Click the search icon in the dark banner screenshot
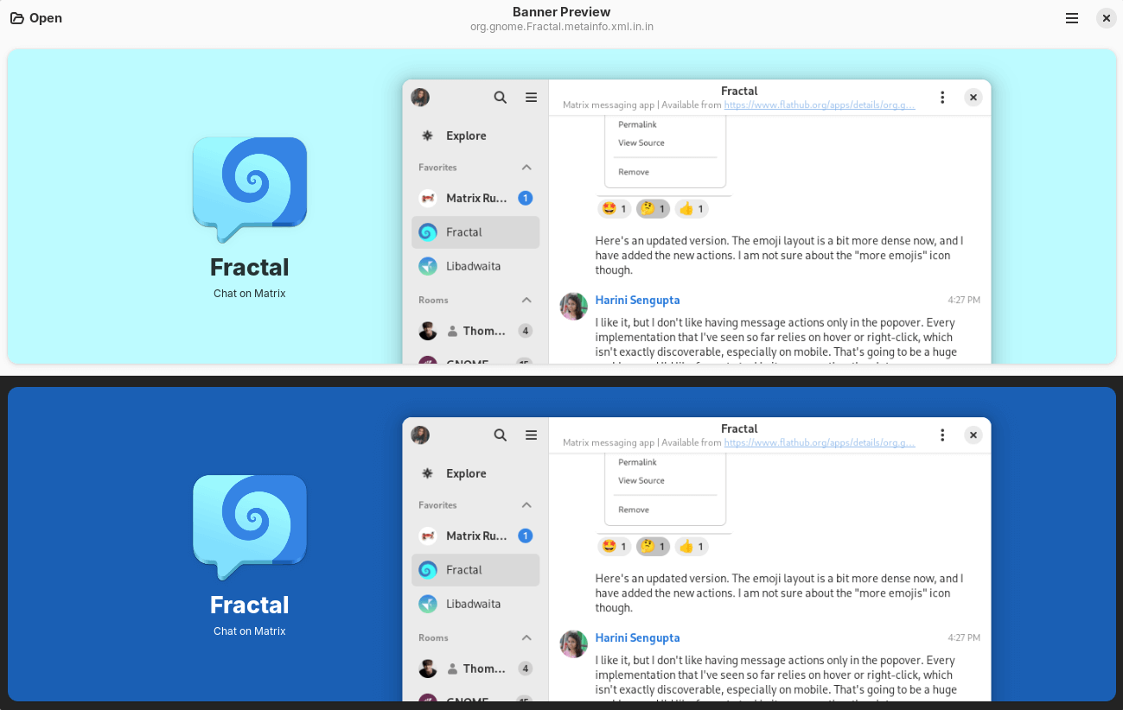The image size is (1123, 710). coord(501,435)
